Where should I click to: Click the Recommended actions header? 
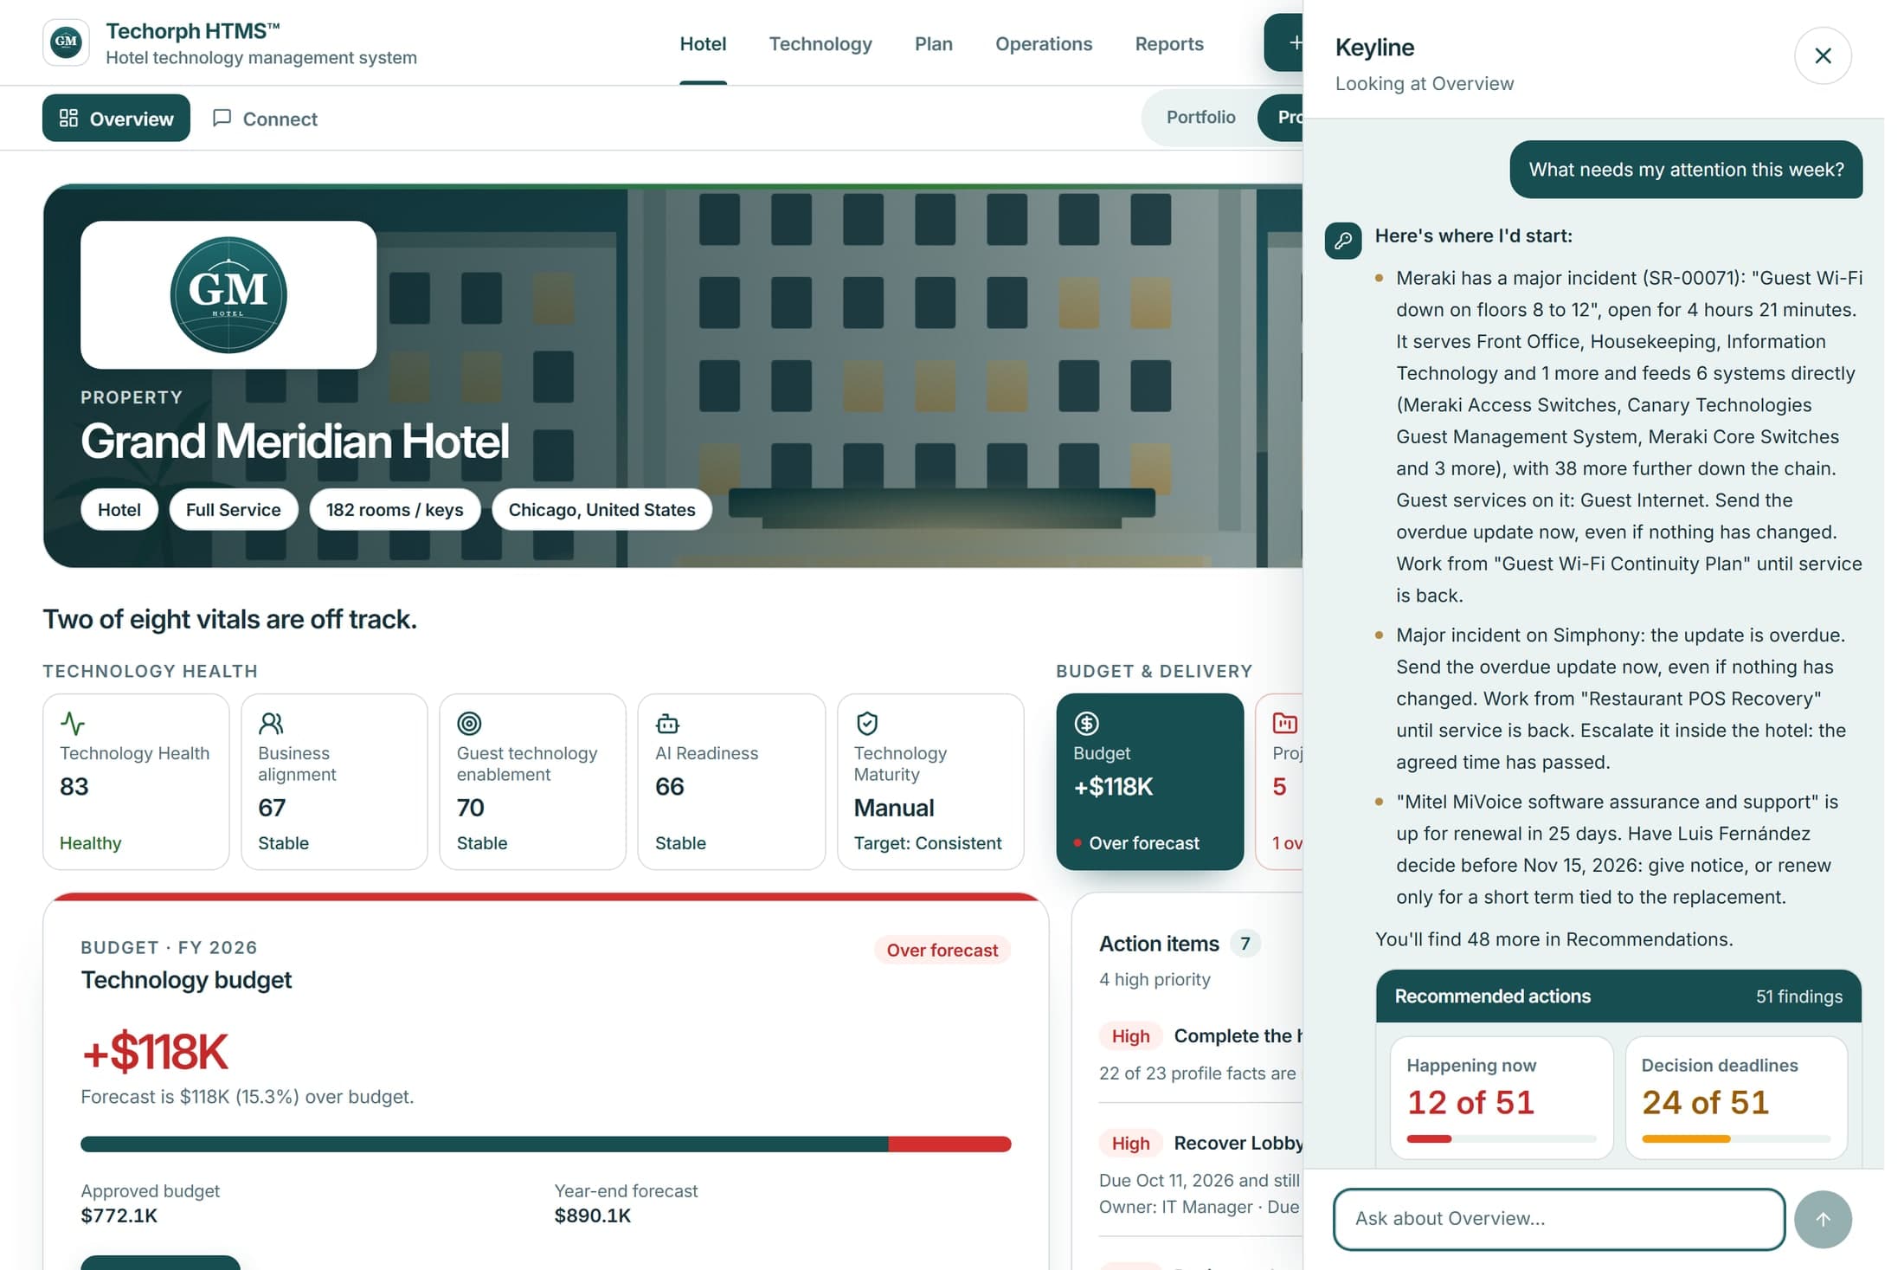tap(1618, 996)
